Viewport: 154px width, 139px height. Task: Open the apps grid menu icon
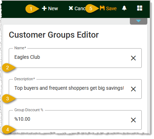coord(140,8)
